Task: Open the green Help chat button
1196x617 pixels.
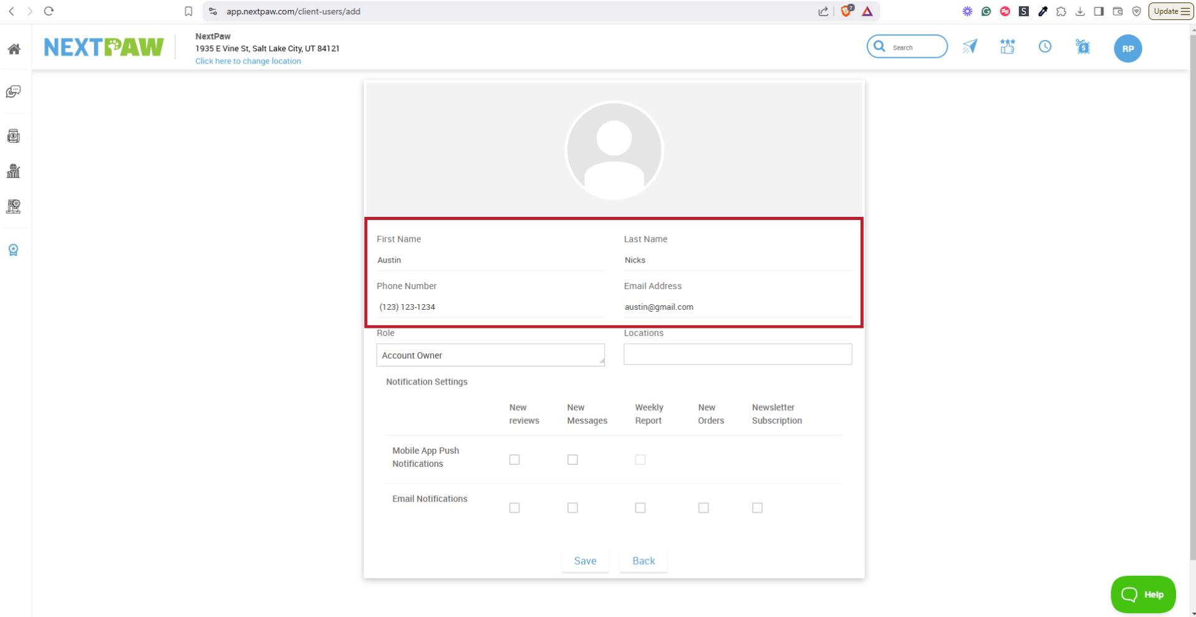Action: (1143, 595)
